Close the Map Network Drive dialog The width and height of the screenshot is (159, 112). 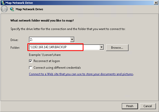tap(156, 3)
